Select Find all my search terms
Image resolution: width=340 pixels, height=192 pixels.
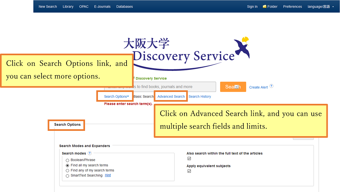[x=67, y=165]
